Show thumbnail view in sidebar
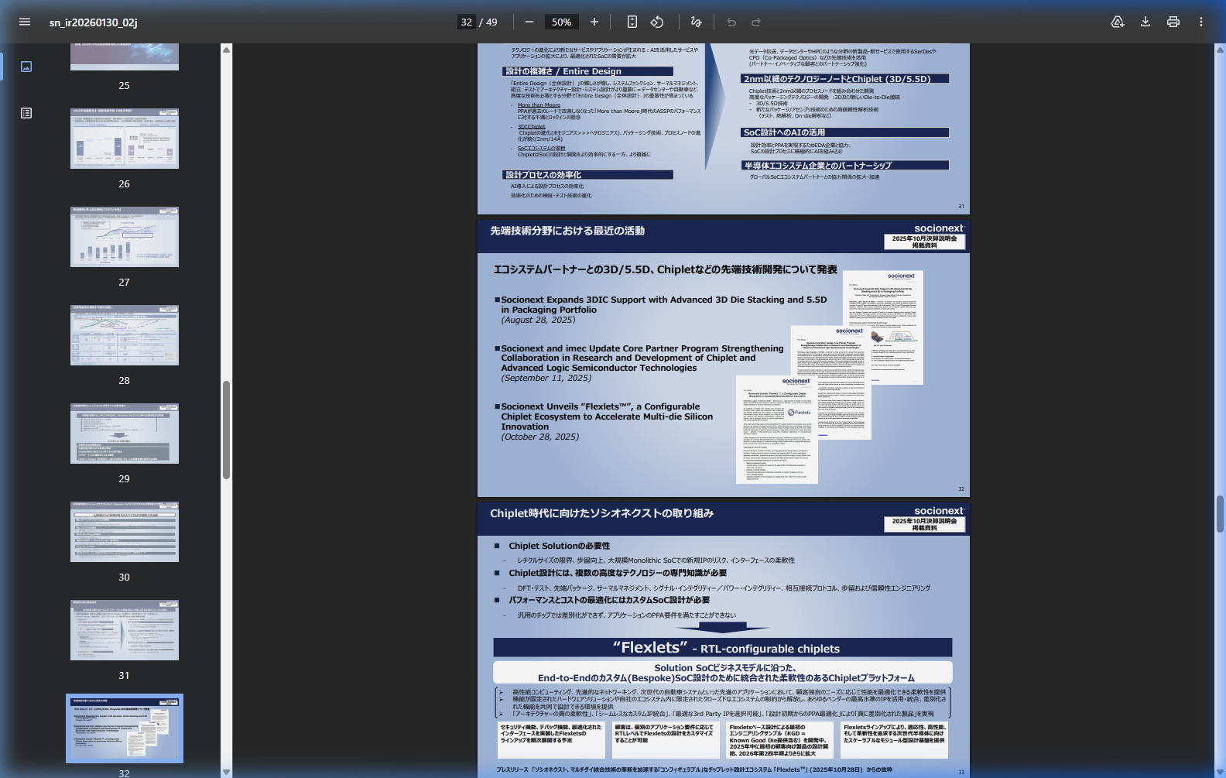 pos(26,67)
